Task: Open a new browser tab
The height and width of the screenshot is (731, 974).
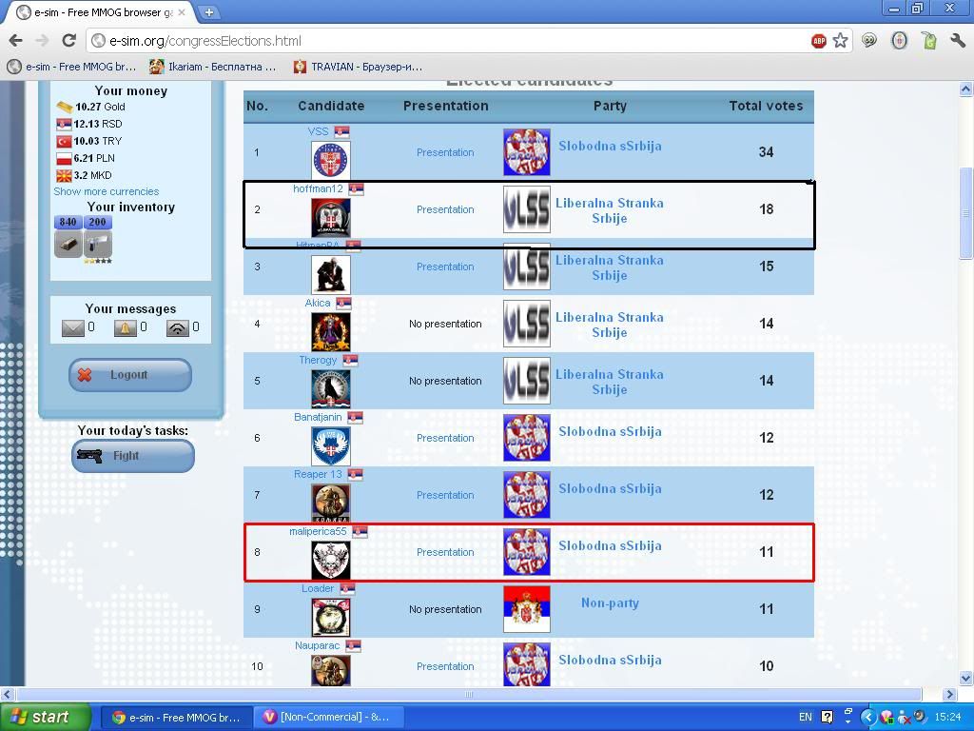Action: tap(208, 12)
